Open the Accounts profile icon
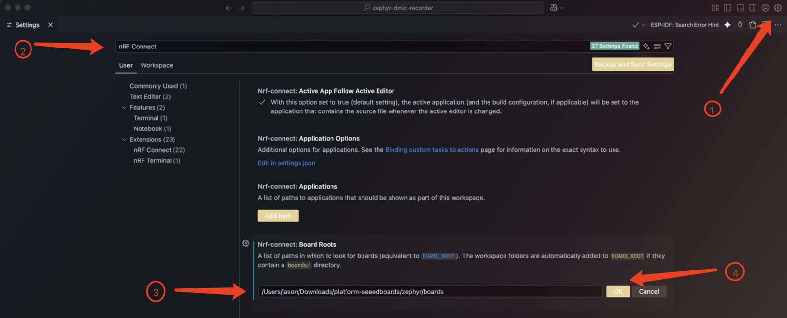Screen dimensions: 787x318 765,8
